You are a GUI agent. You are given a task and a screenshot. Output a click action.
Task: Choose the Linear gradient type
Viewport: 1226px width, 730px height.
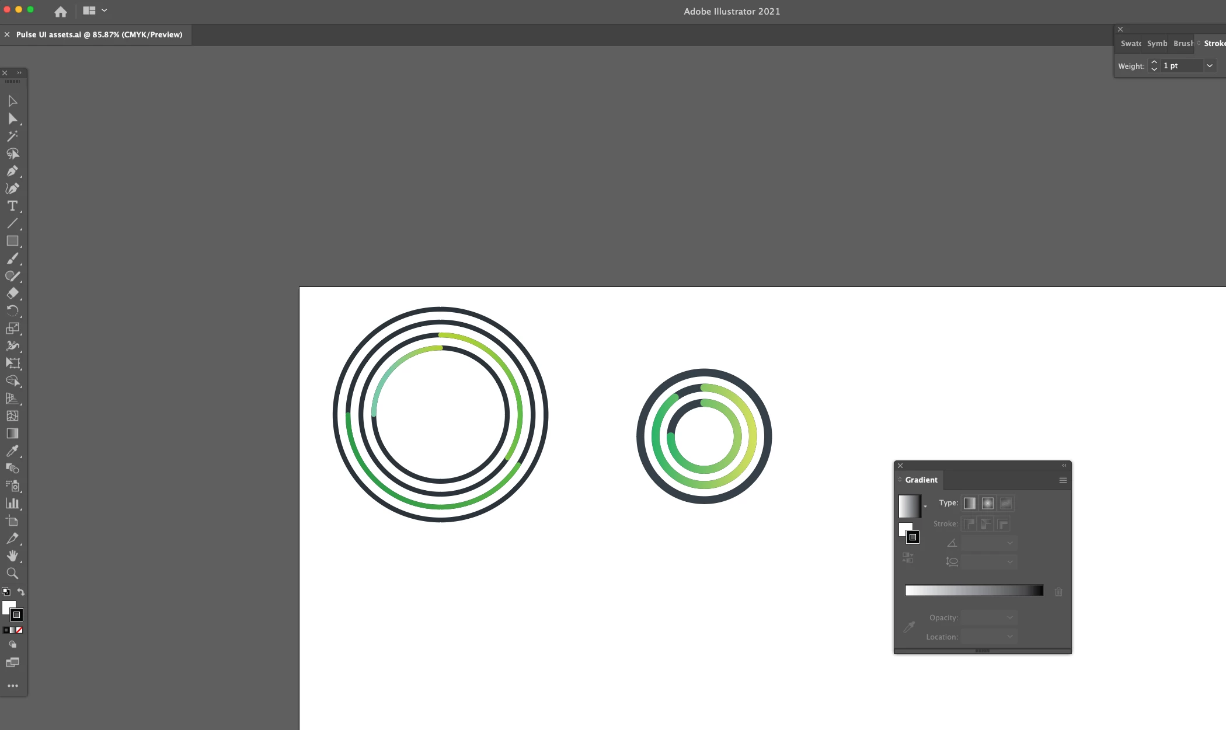click(x=969, y=503)
